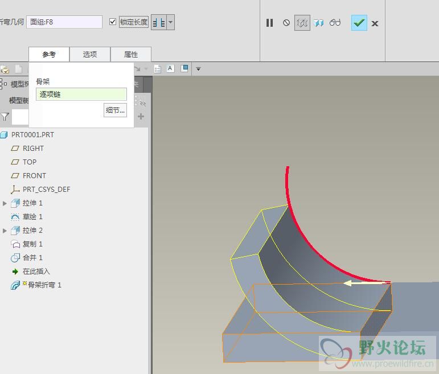This screenshot has height=374, width=439.
Task: Open the 参考 tab
Action: click(49, 54)
